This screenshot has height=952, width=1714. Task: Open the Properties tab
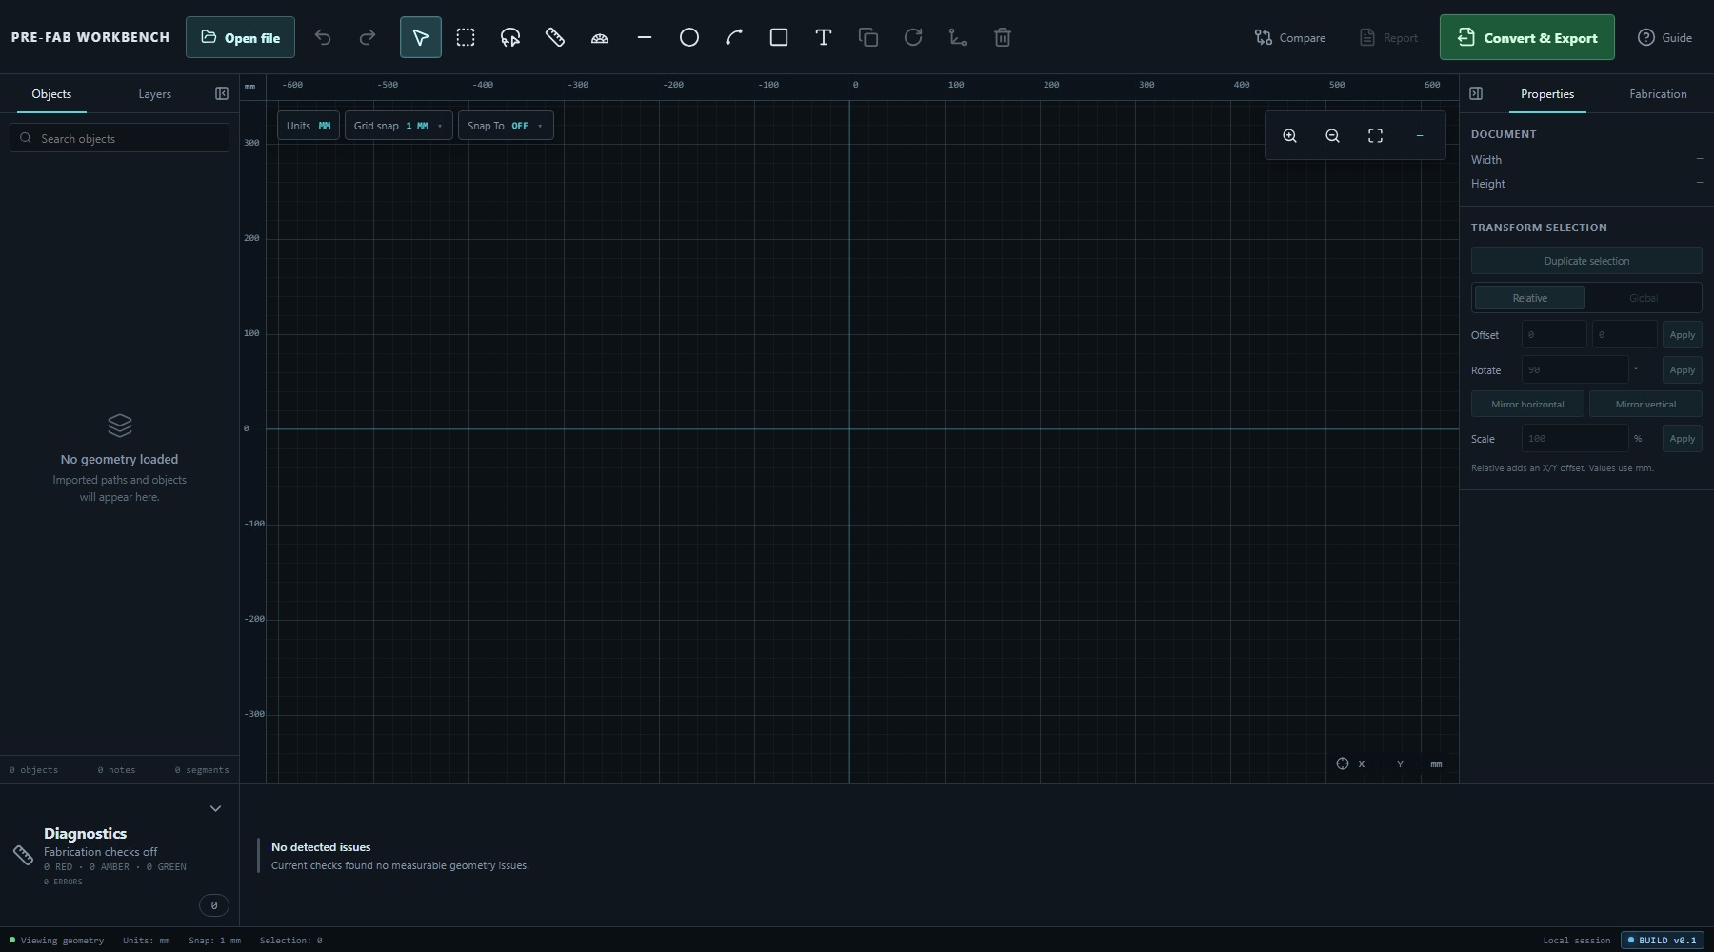point(1547,94)
